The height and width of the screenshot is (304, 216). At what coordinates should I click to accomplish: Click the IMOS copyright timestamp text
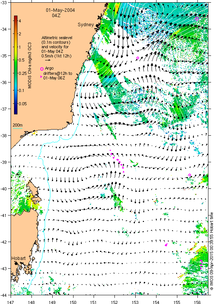pyautogui.click(x=211, y=251)
